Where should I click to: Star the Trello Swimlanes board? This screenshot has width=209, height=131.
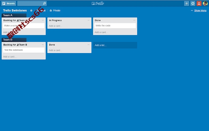31,10
